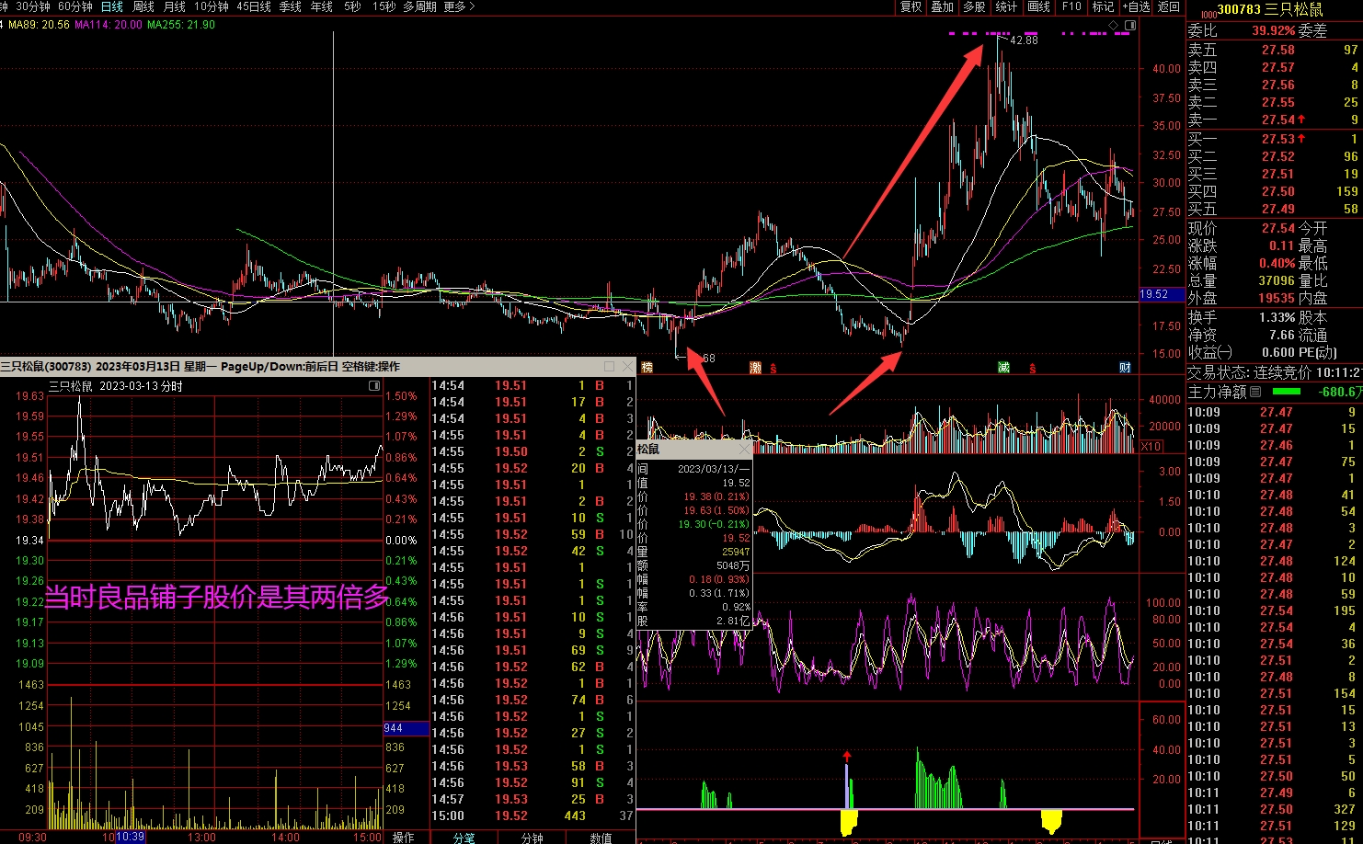
Task: Select the 季线 quarterly period
Action: [x=291, y=6]
